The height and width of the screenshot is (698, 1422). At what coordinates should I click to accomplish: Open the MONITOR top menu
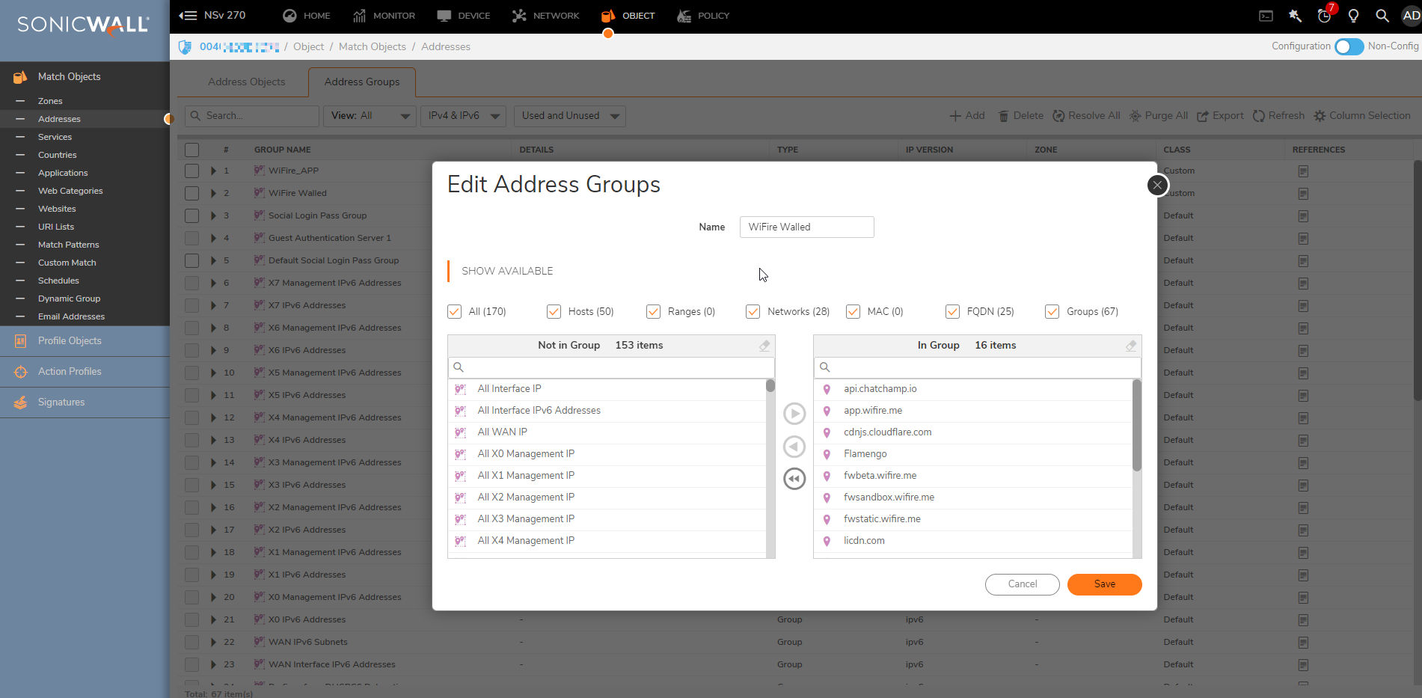coord(384,16)
